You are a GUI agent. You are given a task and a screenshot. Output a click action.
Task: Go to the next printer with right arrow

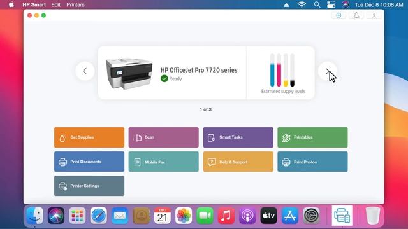tap(327, 71)
